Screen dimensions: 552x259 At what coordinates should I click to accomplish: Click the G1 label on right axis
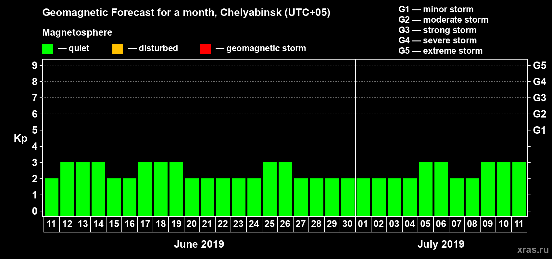click(540, 130)
